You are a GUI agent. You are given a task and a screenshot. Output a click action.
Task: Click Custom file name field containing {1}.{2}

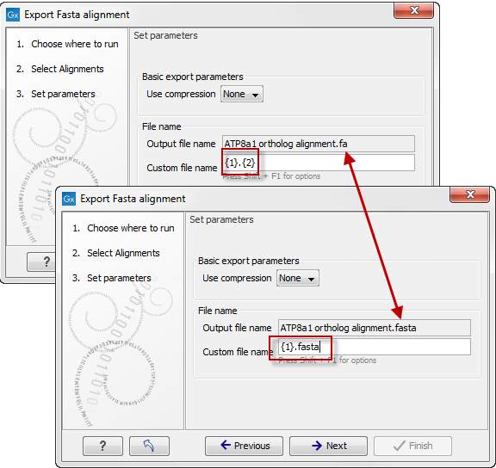coord(319,163)
